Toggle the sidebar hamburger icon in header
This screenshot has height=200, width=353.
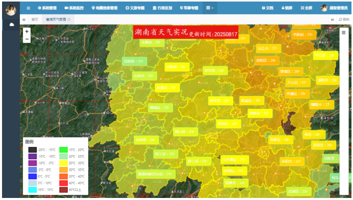[x=29, y=8]
